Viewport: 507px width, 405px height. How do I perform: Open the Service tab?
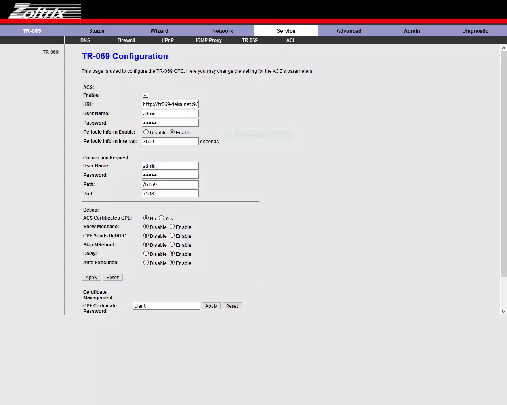point(286,31)
